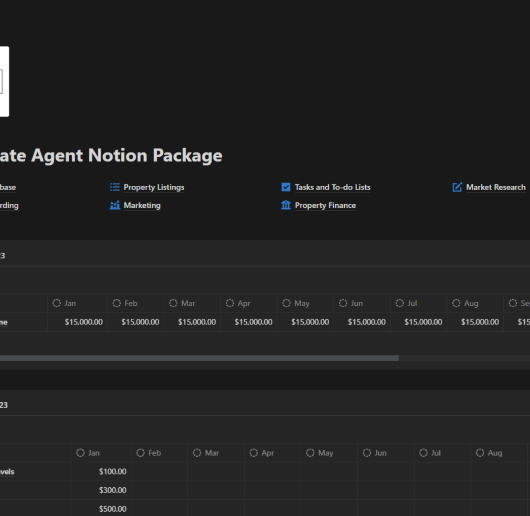
Task: Select the Jan column header in the income table
Action: [77, 303]
